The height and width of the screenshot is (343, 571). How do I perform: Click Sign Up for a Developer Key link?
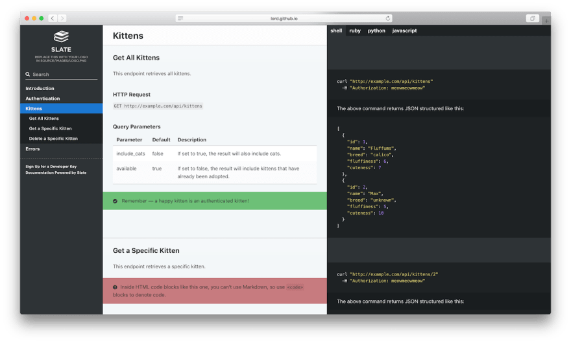click(51, 167)
